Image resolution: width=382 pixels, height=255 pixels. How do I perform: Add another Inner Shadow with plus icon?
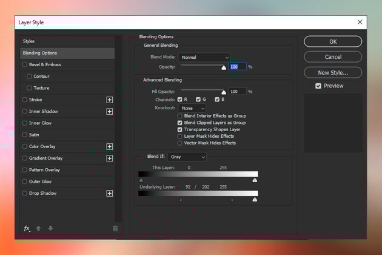110,112
